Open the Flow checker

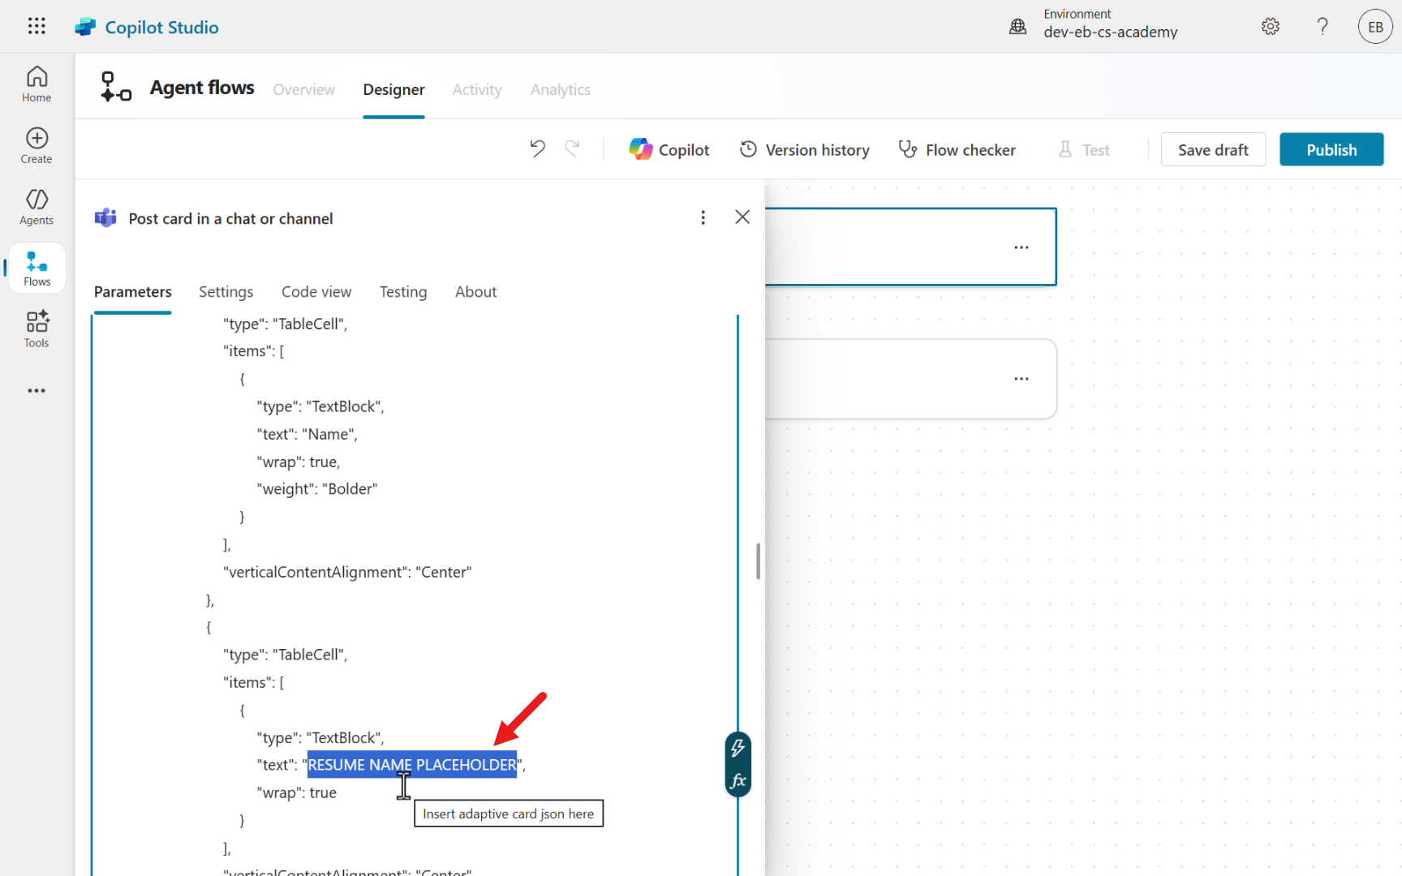click(957, 150)
